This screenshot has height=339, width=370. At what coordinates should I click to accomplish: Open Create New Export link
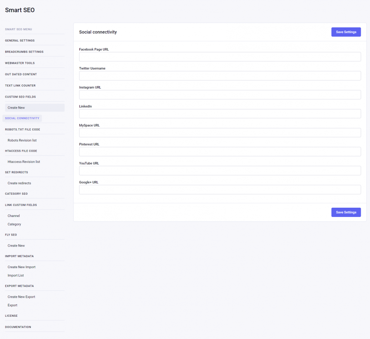coord(21,297)
